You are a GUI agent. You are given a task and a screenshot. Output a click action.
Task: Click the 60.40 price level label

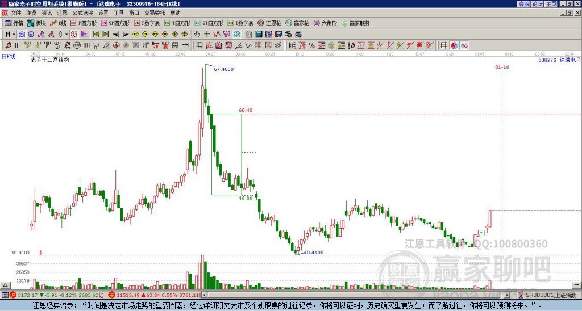tap(246, 110)
